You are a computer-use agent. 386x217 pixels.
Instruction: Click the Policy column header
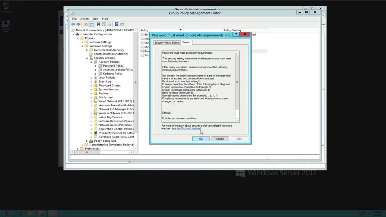point(181,30)
